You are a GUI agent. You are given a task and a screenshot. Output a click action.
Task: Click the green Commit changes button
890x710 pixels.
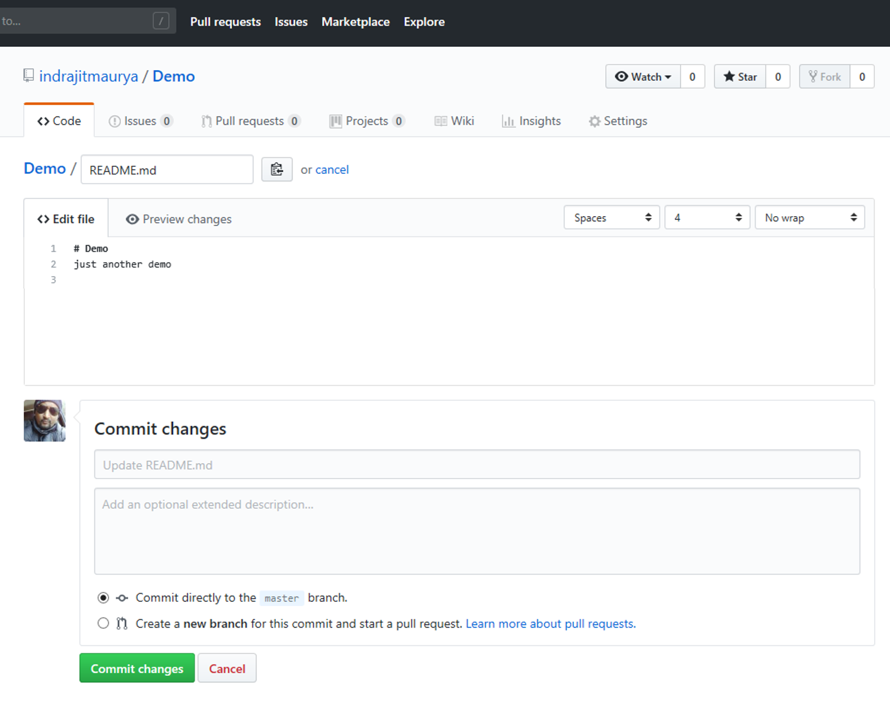[137, 668]
